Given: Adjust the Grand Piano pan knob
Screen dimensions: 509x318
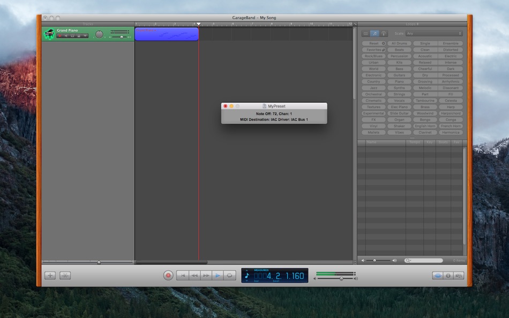Looking at the screenshot, I should (99, 34).
